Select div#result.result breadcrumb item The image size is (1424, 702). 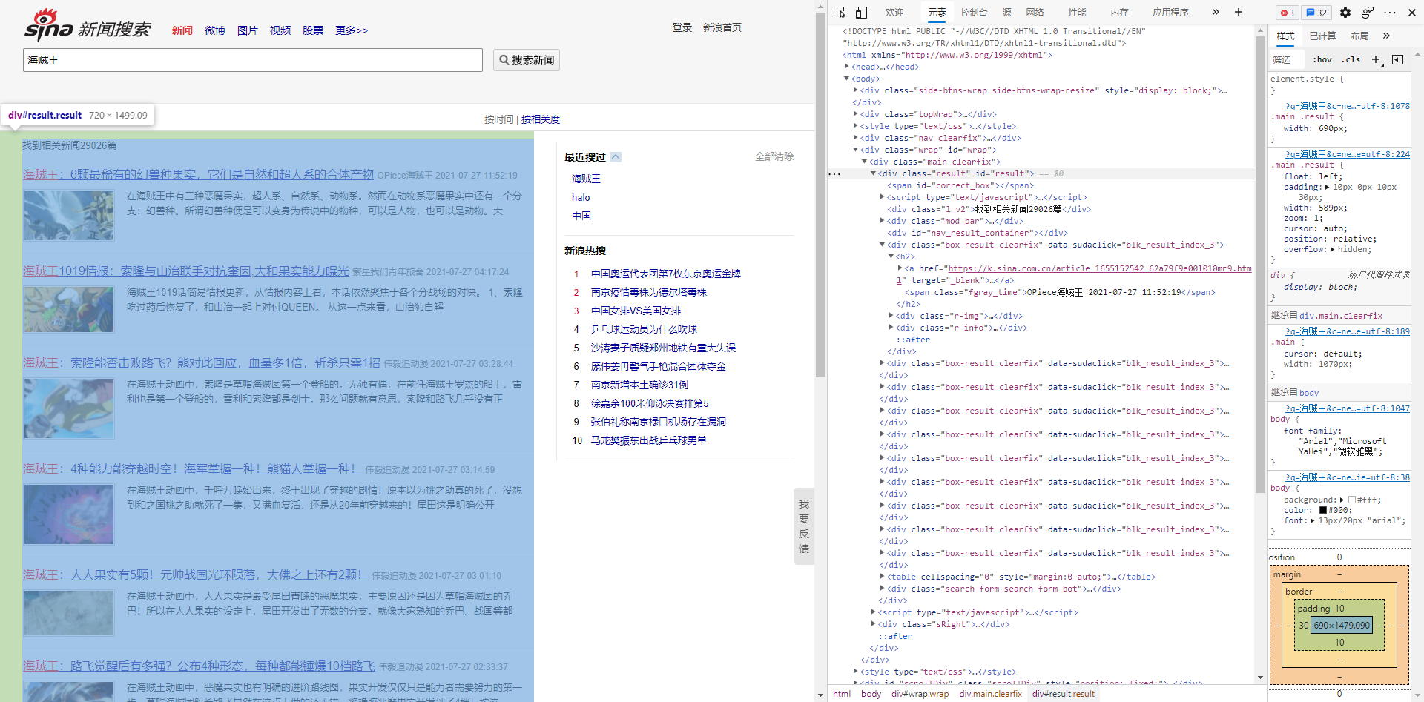[x=1064, y=694]
